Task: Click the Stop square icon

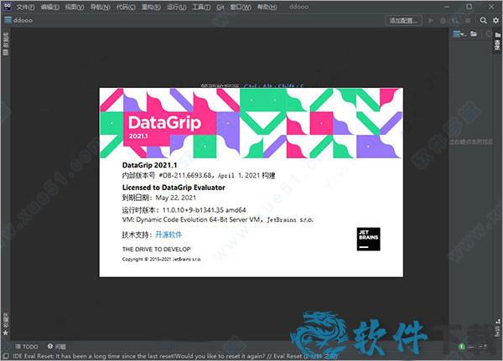Action: [x=468, y=20]
